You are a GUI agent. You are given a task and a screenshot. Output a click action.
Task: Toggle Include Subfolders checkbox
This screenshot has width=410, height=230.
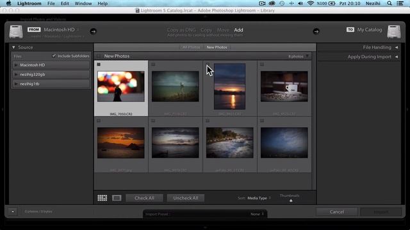coord(54,56)
